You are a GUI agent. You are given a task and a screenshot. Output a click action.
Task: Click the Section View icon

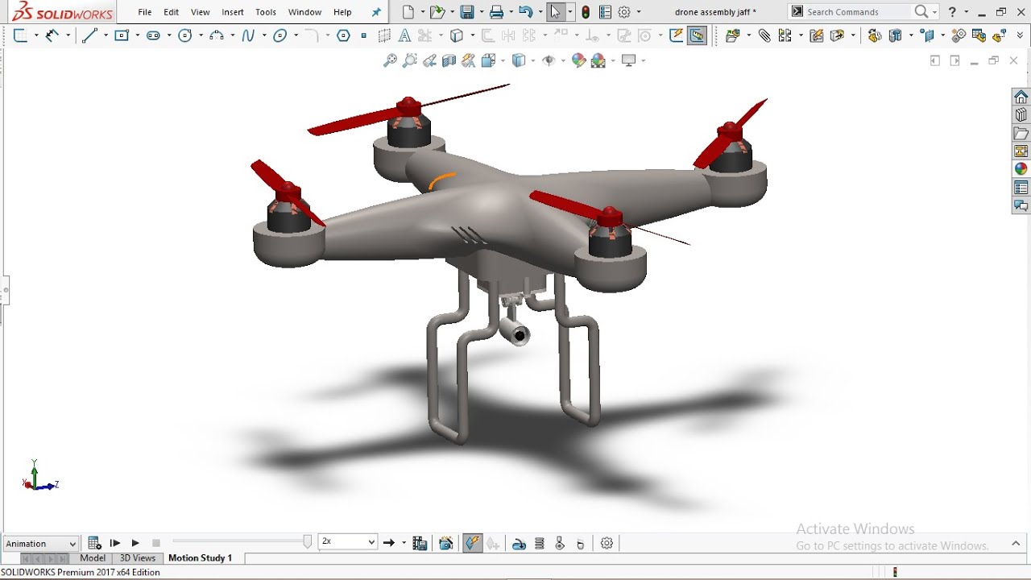pyautogui.click(x=449, y=60)
